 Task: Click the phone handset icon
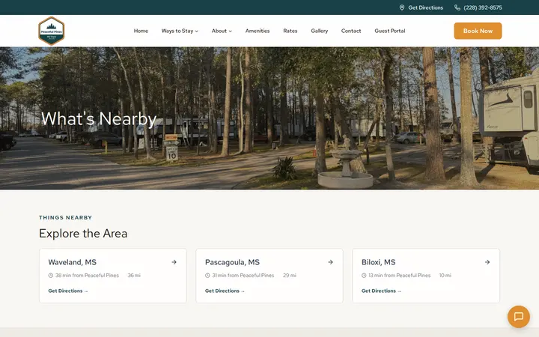point(457,7)
